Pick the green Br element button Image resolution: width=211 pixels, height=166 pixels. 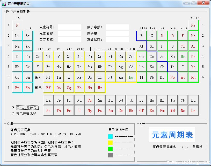pos(183,57)
